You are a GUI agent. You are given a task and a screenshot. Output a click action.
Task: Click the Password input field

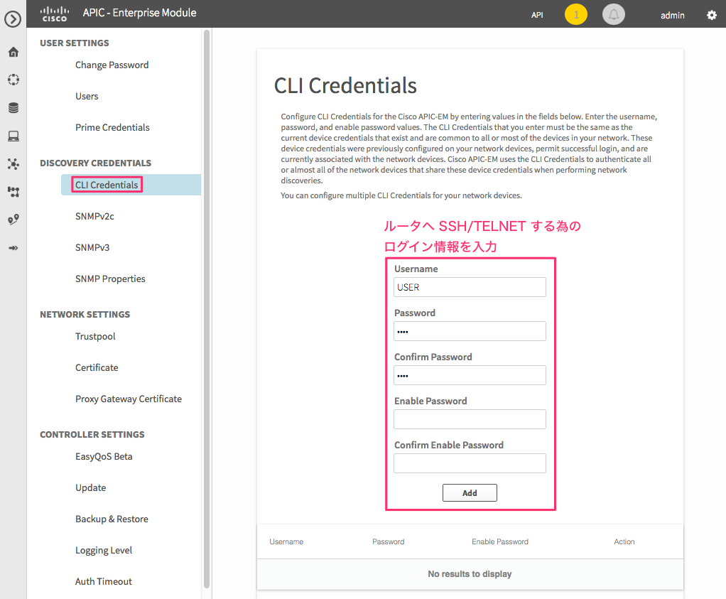[x=470, y=331]
